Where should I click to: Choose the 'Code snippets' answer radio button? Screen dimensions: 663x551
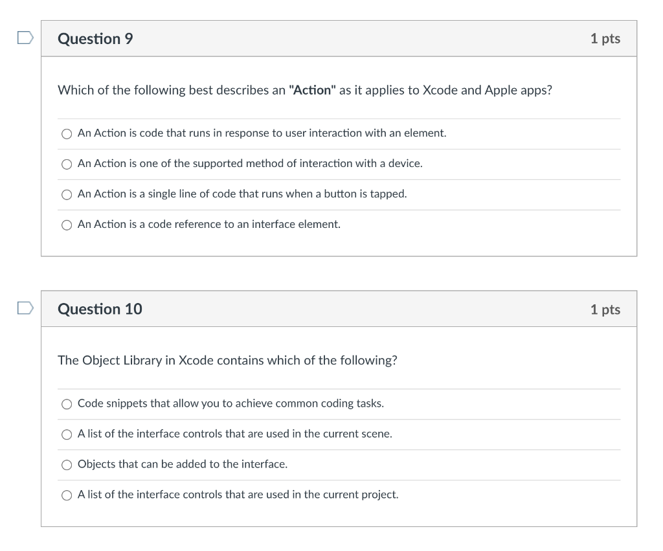click(67, 405)
